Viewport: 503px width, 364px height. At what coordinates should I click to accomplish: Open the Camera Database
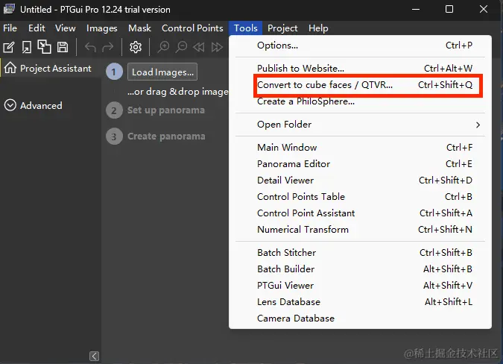click(x=360, y=318)
